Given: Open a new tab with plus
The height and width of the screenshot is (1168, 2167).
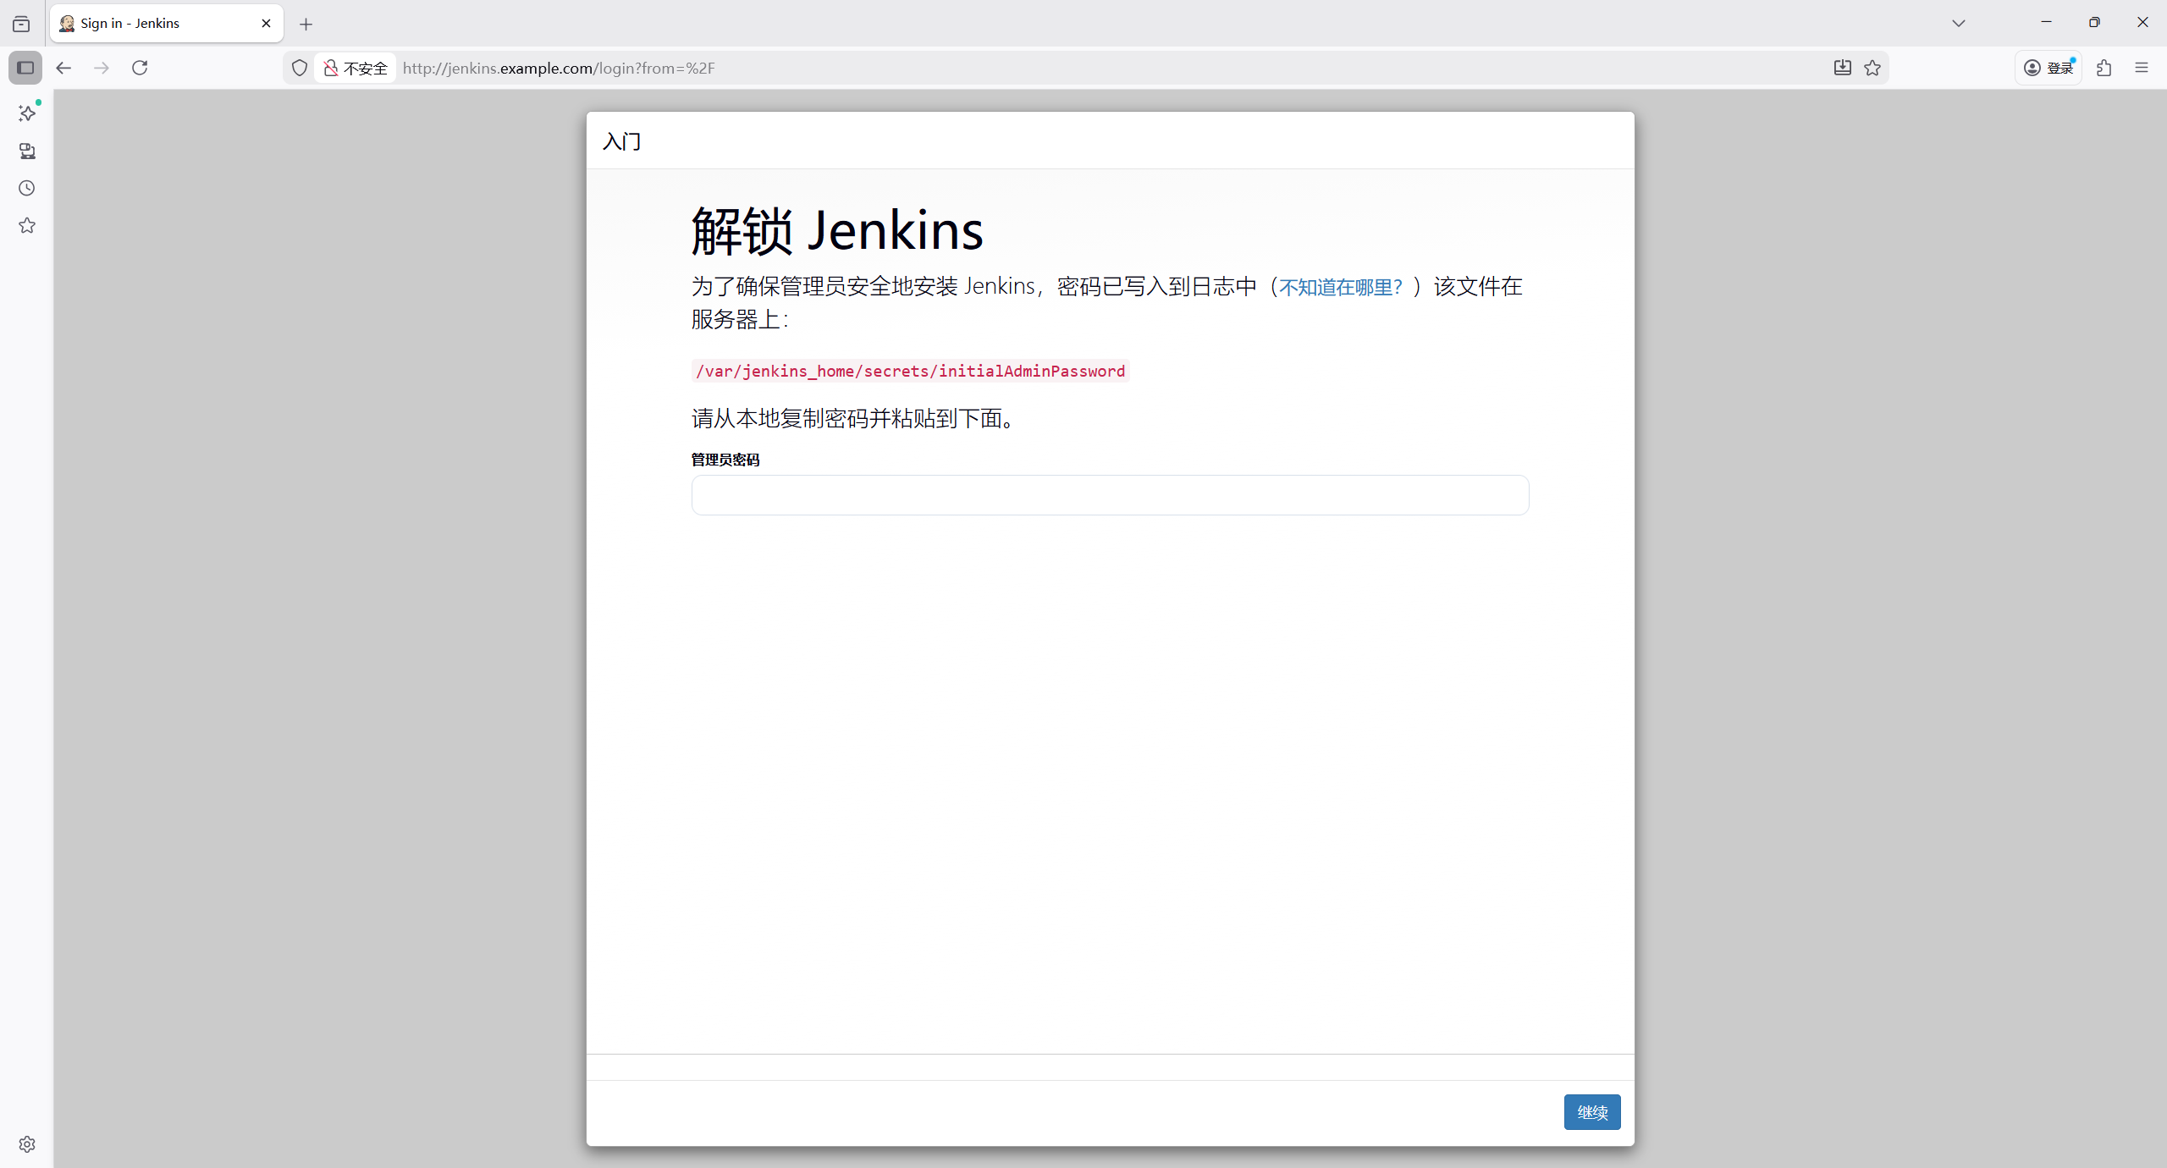Looking at the screenshot, I should tap(306, 24).
